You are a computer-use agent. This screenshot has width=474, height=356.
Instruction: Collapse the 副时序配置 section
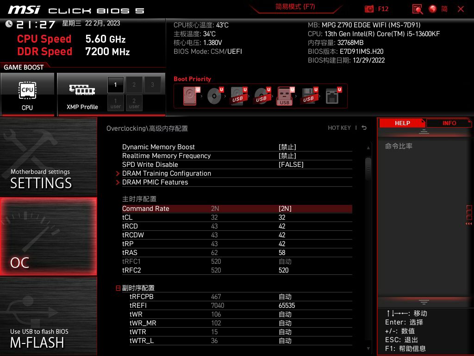pos(118,288)
